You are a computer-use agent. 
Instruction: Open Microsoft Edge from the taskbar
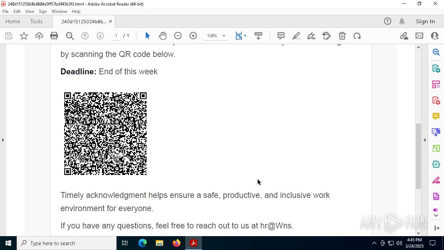point(143,243)
